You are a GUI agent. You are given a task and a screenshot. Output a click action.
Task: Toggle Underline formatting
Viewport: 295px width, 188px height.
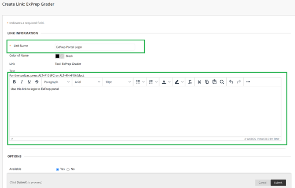(29, 82)
